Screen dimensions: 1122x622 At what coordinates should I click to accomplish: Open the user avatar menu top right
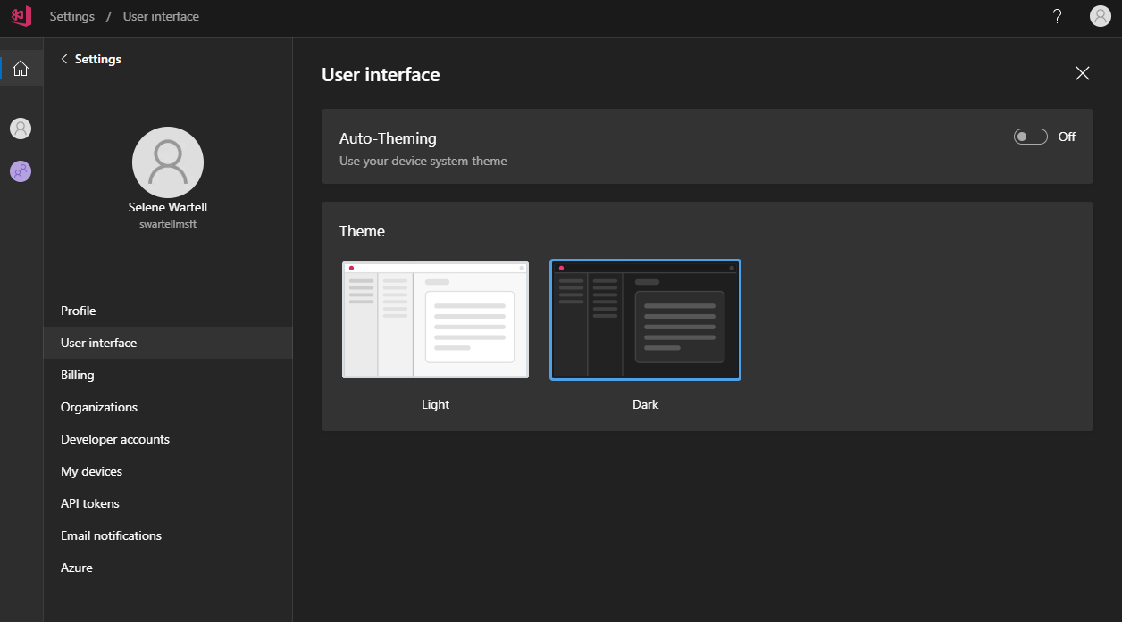[1101, 16]
